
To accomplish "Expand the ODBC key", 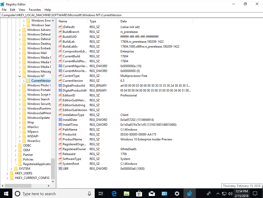I will pyautogui.click(x=16, y=146).
